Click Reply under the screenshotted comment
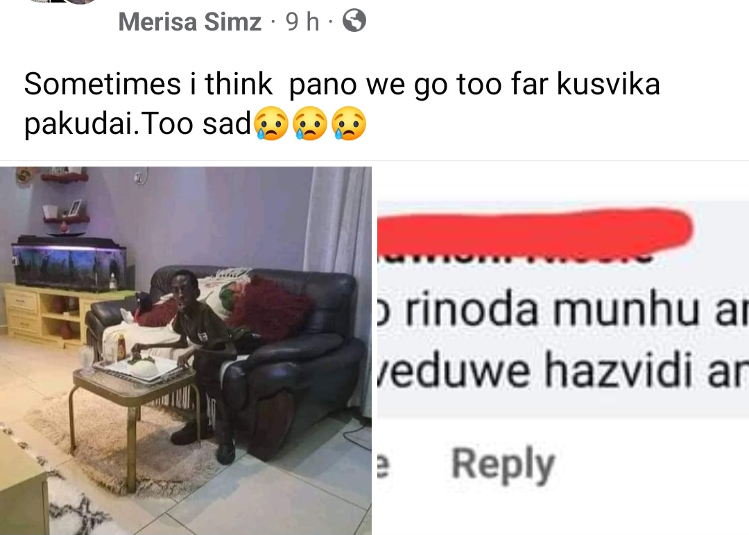 (503, 464)
